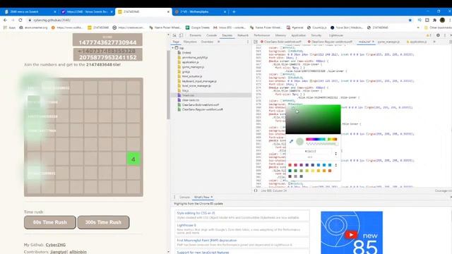The image size is (452, 254).
Task: Click the pretty print braces icon
Action: pyautogui.click(x=256, y=190)
